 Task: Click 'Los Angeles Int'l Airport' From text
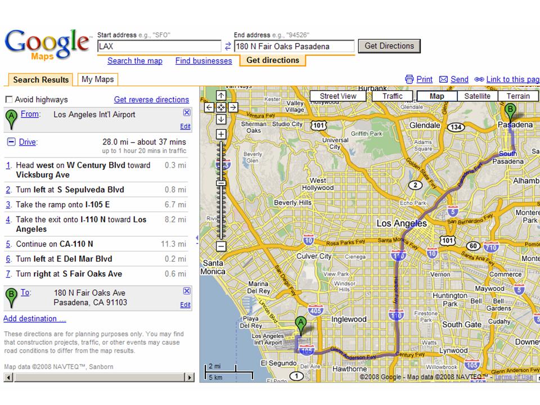(94, 114)
